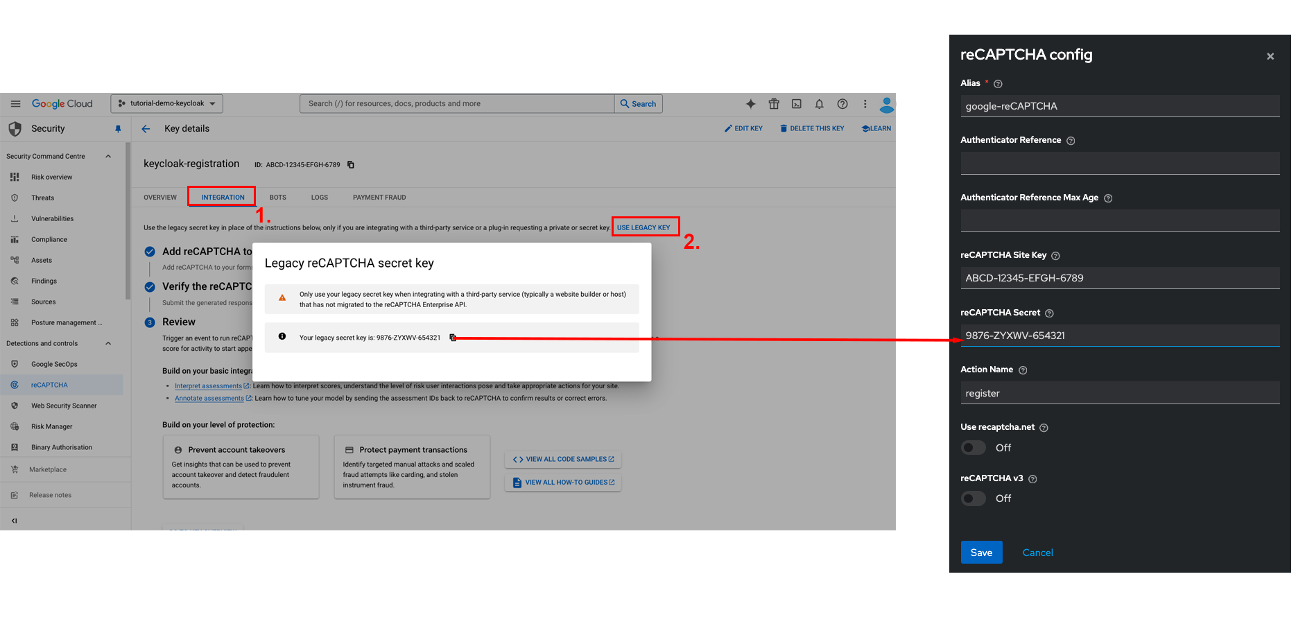Open the Protect payment transactions card
The height and width of the screenshot is (642, 1314).
pyautogui.click(x=412, y=467)
